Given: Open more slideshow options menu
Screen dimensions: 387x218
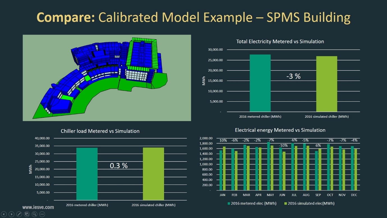Looking at the screenshot, I should coord(42,214).
